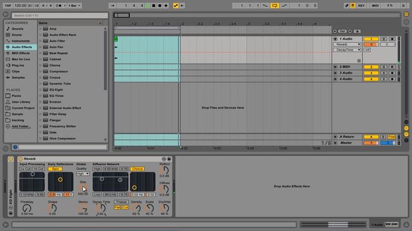Click the TAP tempo button
Screen dimensions: 412x231
tap(8, 6)
